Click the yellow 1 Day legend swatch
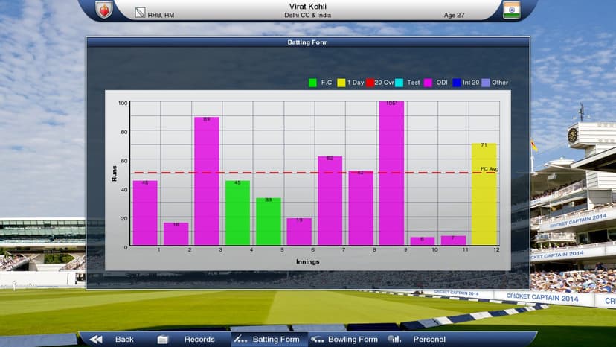The height and width of the screenshot is (347, 616). pos(341,83)
